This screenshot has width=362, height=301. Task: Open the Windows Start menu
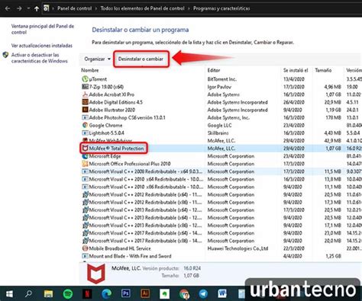click(x=9, y=294)
